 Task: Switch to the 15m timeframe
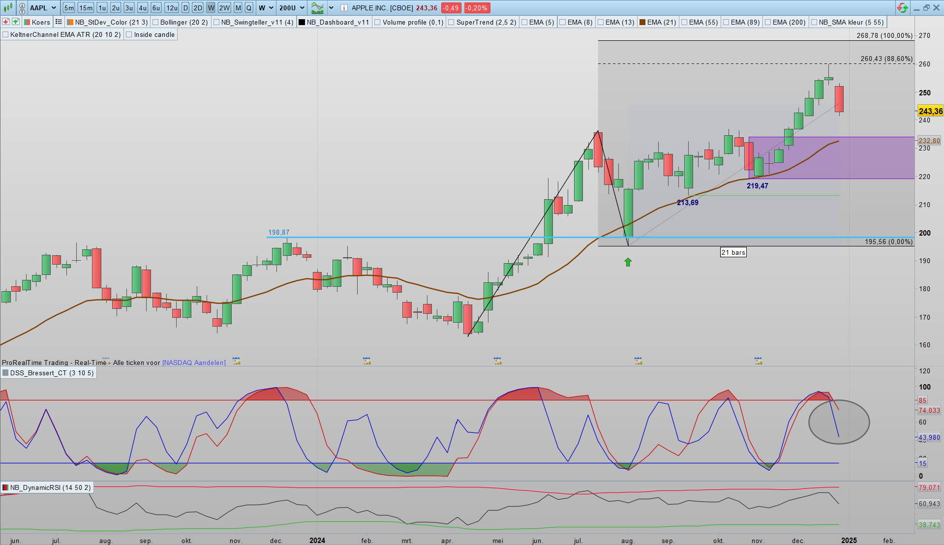pyautogui.click(x=86, y=8)
